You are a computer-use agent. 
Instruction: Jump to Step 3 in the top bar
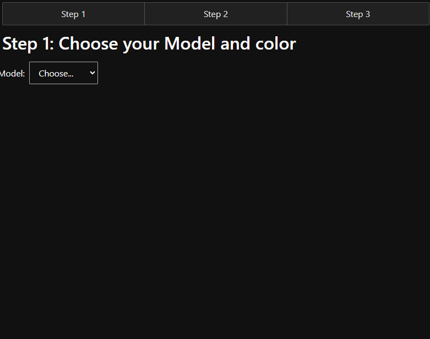[x=357, y=14]
